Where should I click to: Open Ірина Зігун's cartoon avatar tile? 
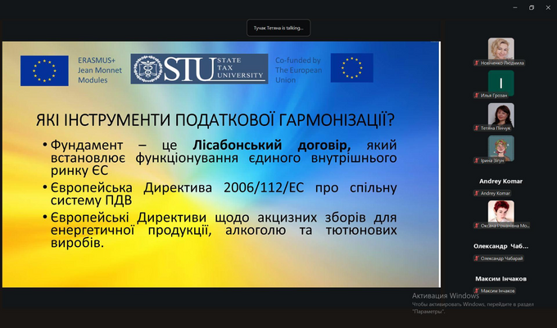500,148
